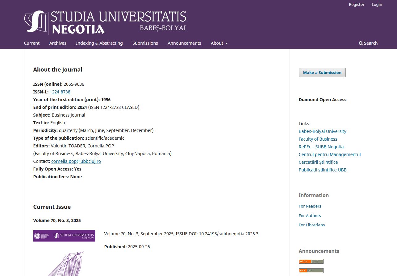397x276 pixels.
Task: Open the Babes-Bolyai University link
Action: pyautogui.click(x=322, y=131)
